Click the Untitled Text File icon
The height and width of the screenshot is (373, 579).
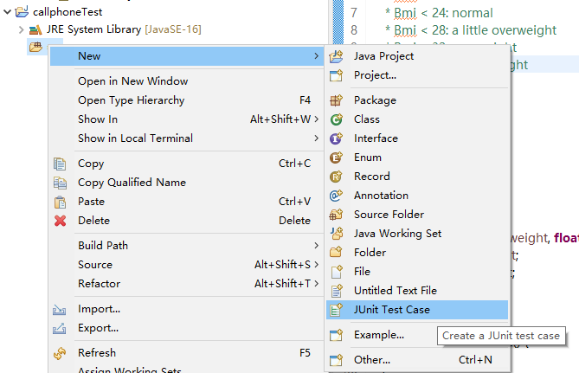[336, 291]
